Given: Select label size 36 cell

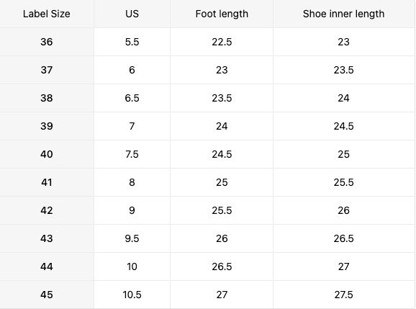Looking at the screenshot, I should (47, 42).
